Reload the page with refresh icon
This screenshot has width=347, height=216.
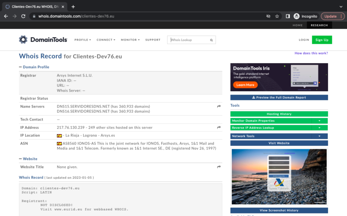(x=23, y=16)
